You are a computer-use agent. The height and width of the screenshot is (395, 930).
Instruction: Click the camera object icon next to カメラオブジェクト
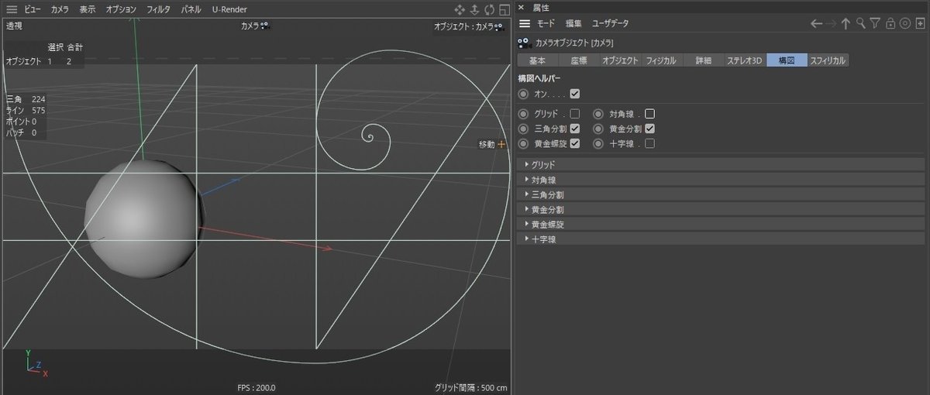tap(525, 43)
